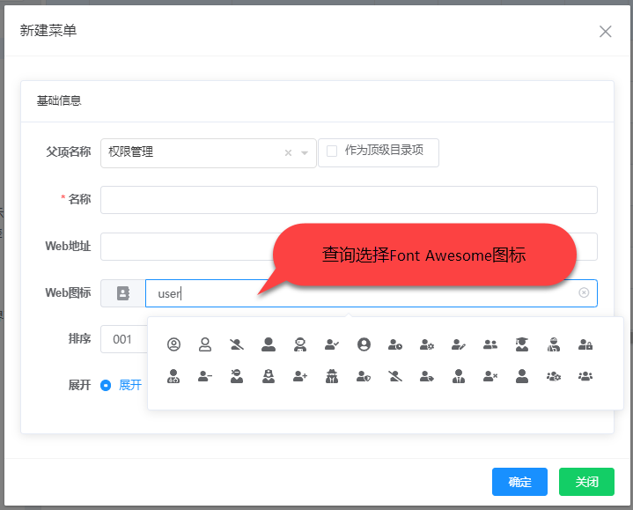Viewport: 633px width, 510px height.
Task: Clear the Web图标 search text with the circled x
Action: click(584, 292)
